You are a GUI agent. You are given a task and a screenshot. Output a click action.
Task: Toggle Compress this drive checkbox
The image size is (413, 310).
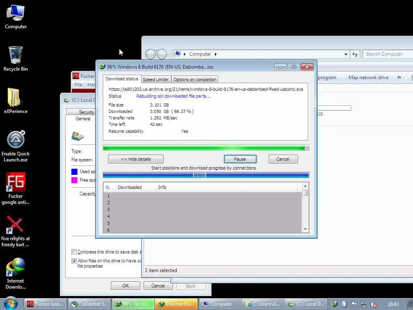[x=74, y=252]
